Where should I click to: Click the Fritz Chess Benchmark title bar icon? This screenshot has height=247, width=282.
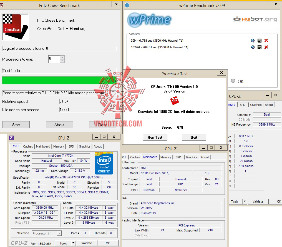[1, 5]
